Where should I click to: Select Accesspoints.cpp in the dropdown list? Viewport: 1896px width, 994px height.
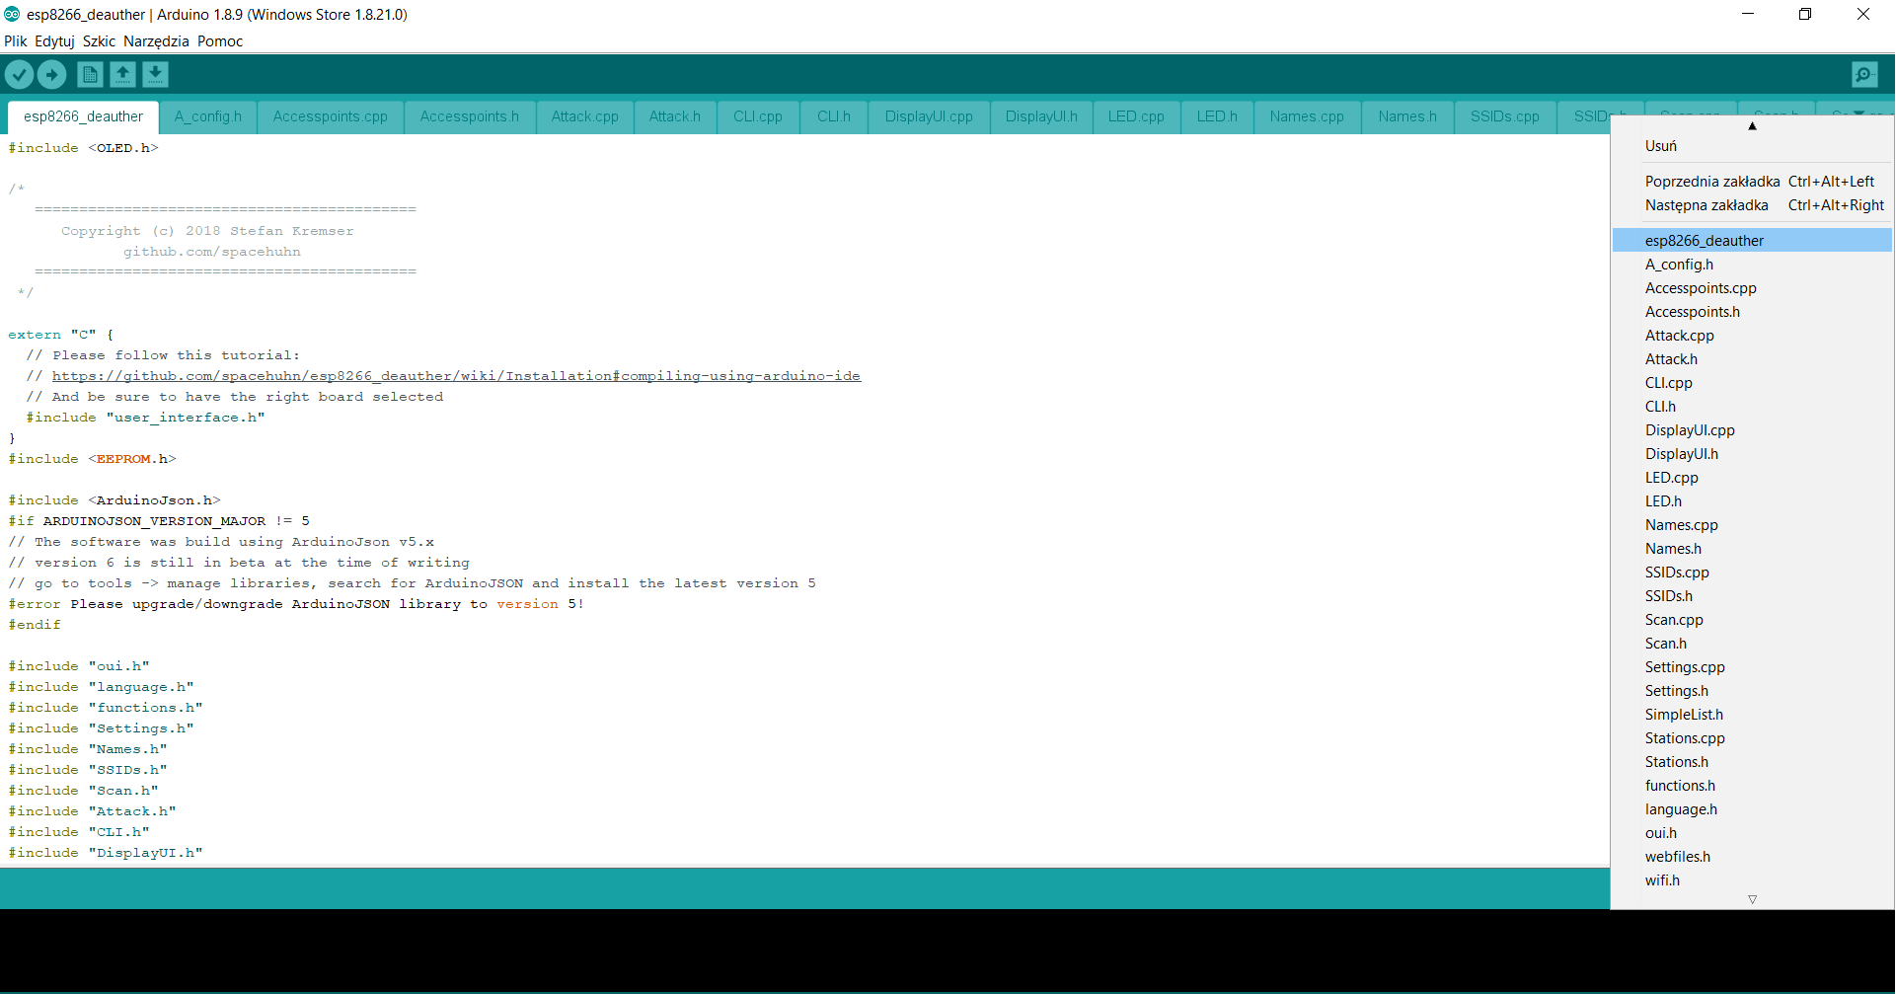click(x=1752, y=288)
